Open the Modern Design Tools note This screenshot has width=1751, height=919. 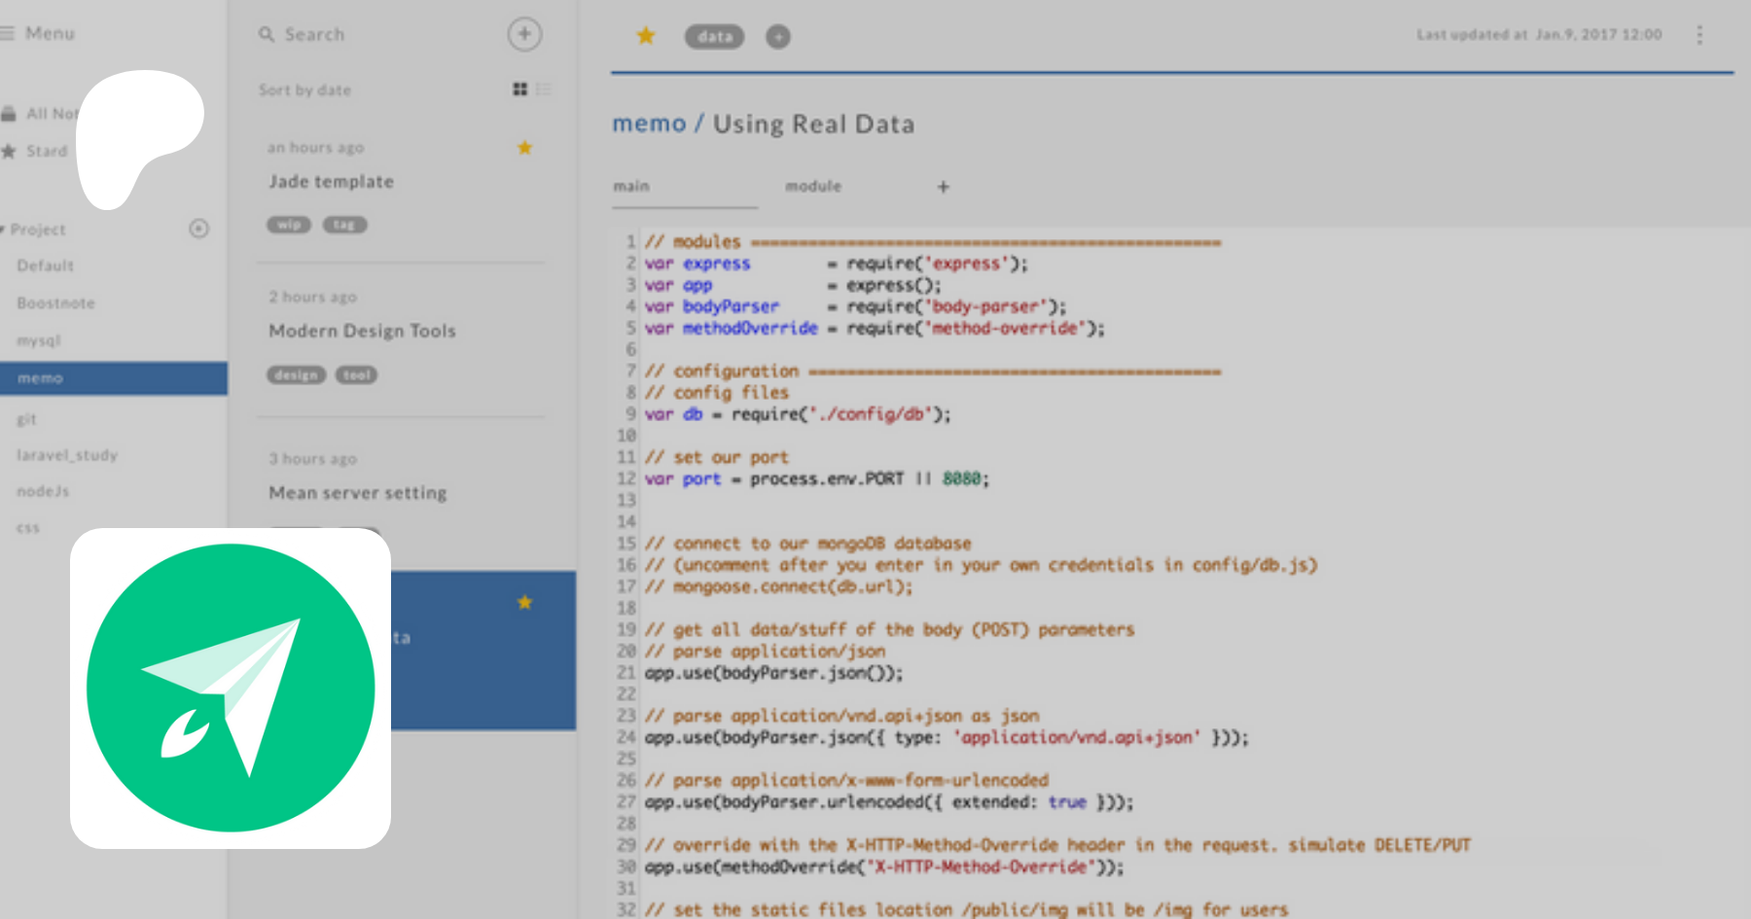coord(362,331)
